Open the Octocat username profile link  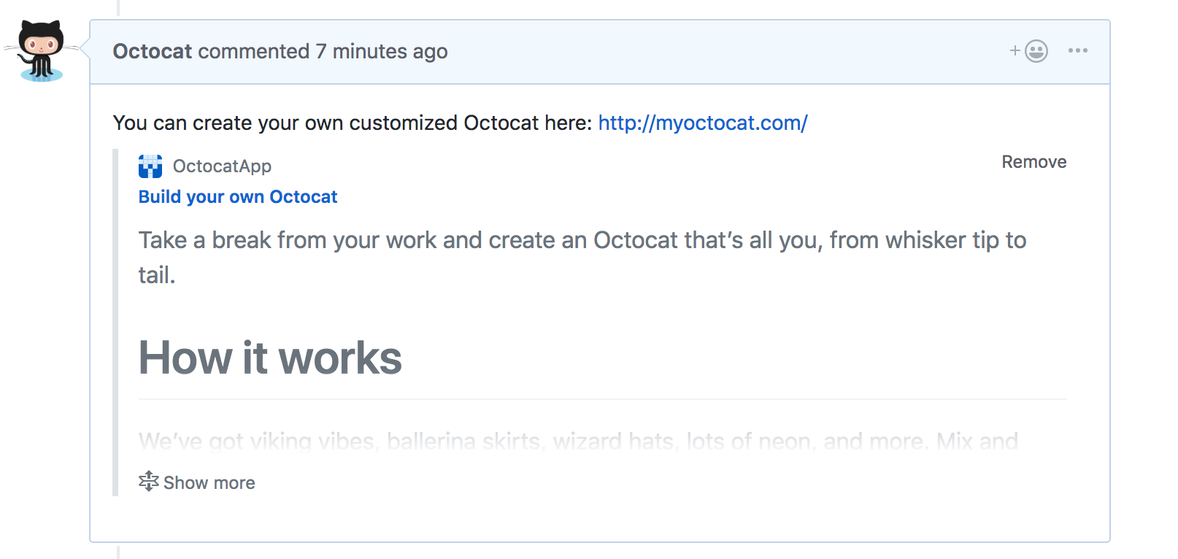[152, 51]
